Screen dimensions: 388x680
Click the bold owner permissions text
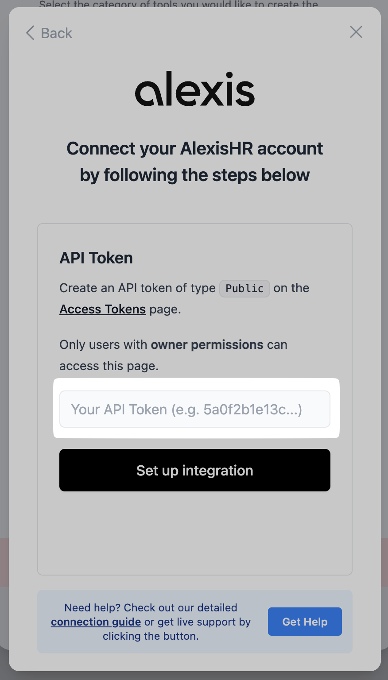(207, 344)
